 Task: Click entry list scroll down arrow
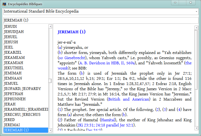tap(50, 130)
